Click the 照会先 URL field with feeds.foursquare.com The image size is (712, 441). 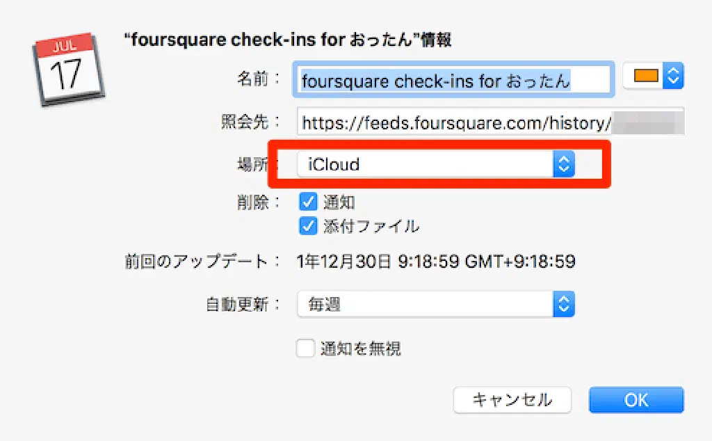[x=489, y=123]
